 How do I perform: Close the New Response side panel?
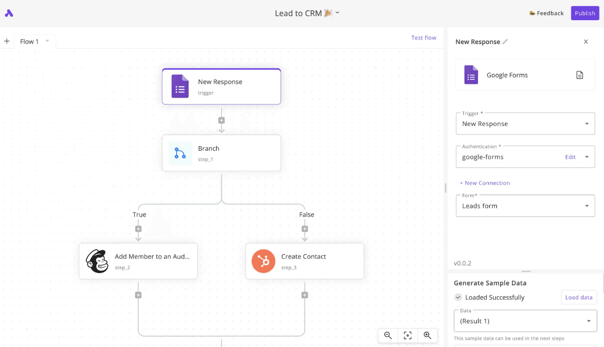(x=586, y=41)
